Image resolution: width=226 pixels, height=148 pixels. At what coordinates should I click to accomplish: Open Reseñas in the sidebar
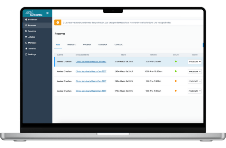(32, 49)
